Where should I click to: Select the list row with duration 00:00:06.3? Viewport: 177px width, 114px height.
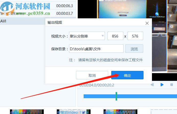coord(38,6)
